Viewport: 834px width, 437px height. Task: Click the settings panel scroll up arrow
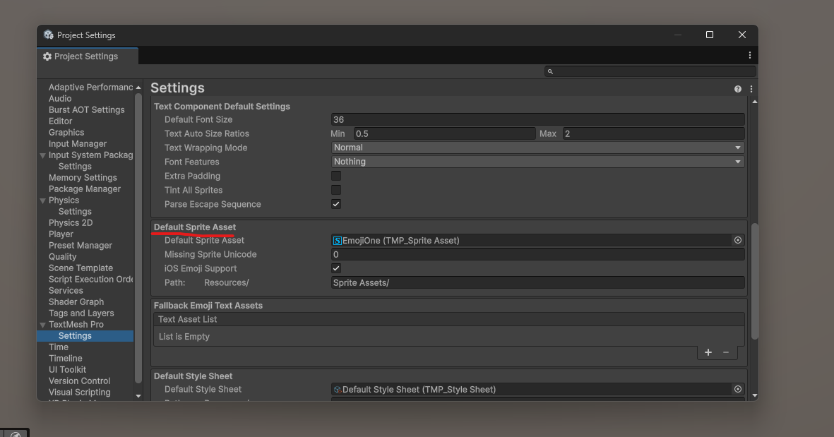(x=754, y=102)
